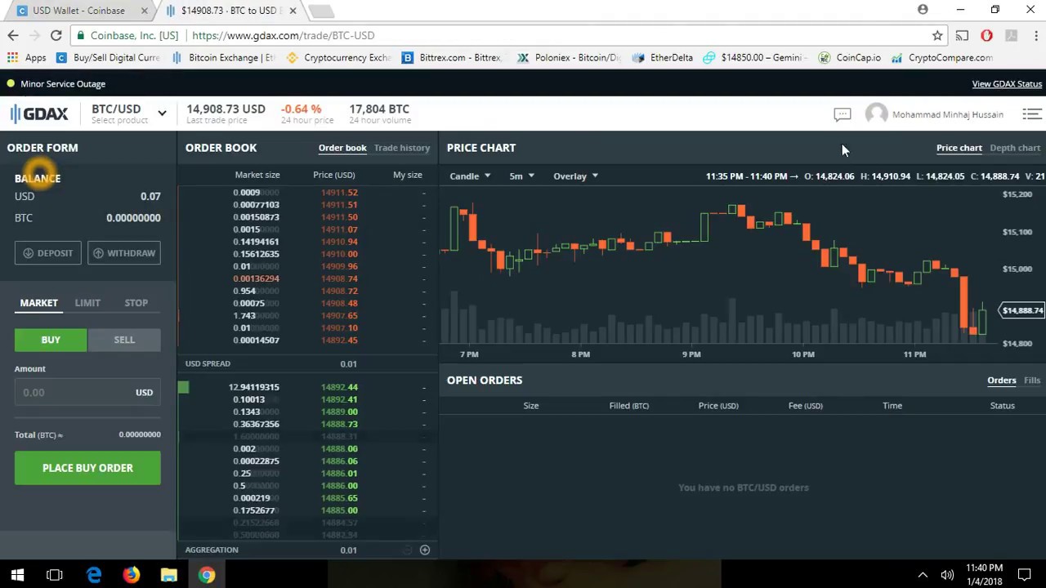This screenshot has height=588, width=1046.
Task: Open Bittrex.com bookmark
Action: 452,58
